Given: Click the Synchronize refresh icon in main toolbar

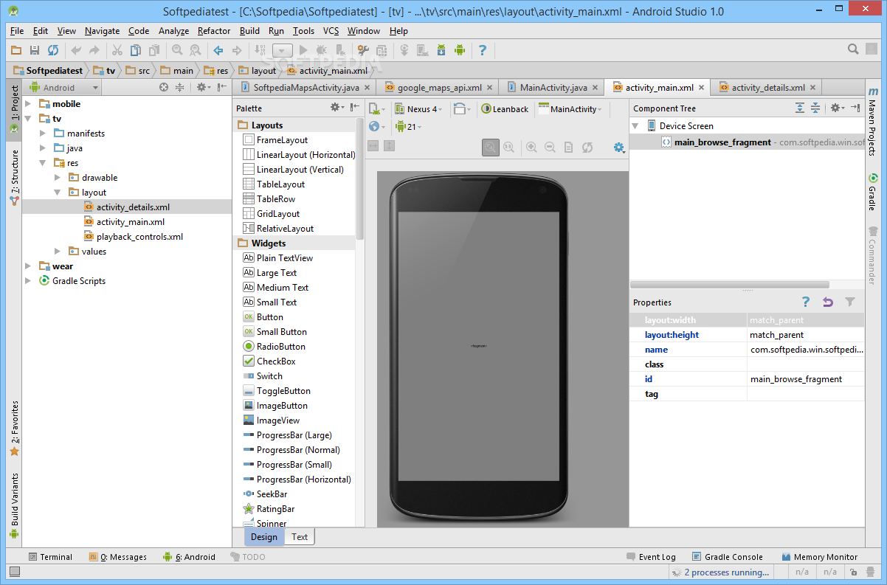Looking at the screenshot, I should click(53, 50).
